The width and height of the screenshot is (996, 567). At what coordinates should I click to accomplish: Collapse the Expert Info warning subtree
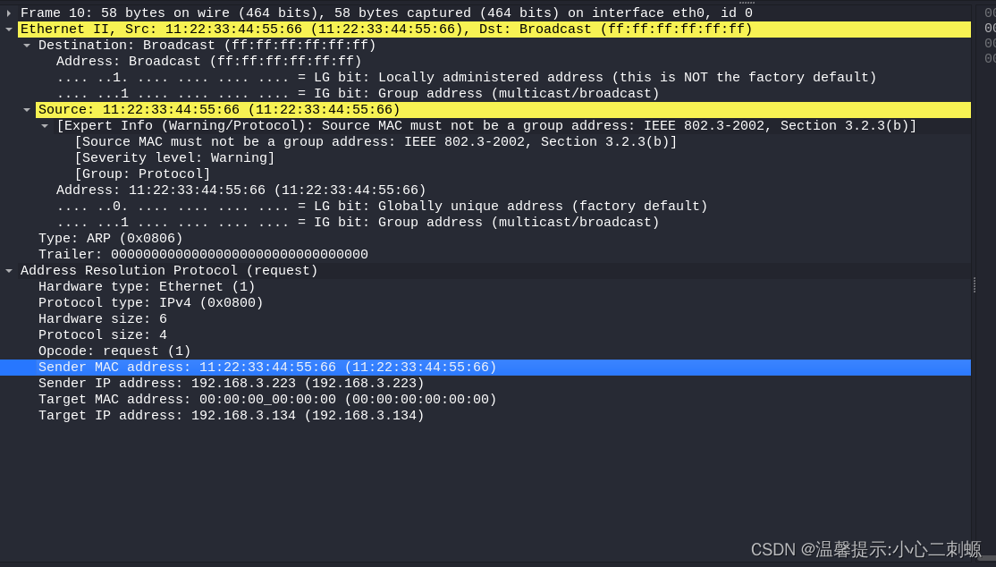(43, 125)
